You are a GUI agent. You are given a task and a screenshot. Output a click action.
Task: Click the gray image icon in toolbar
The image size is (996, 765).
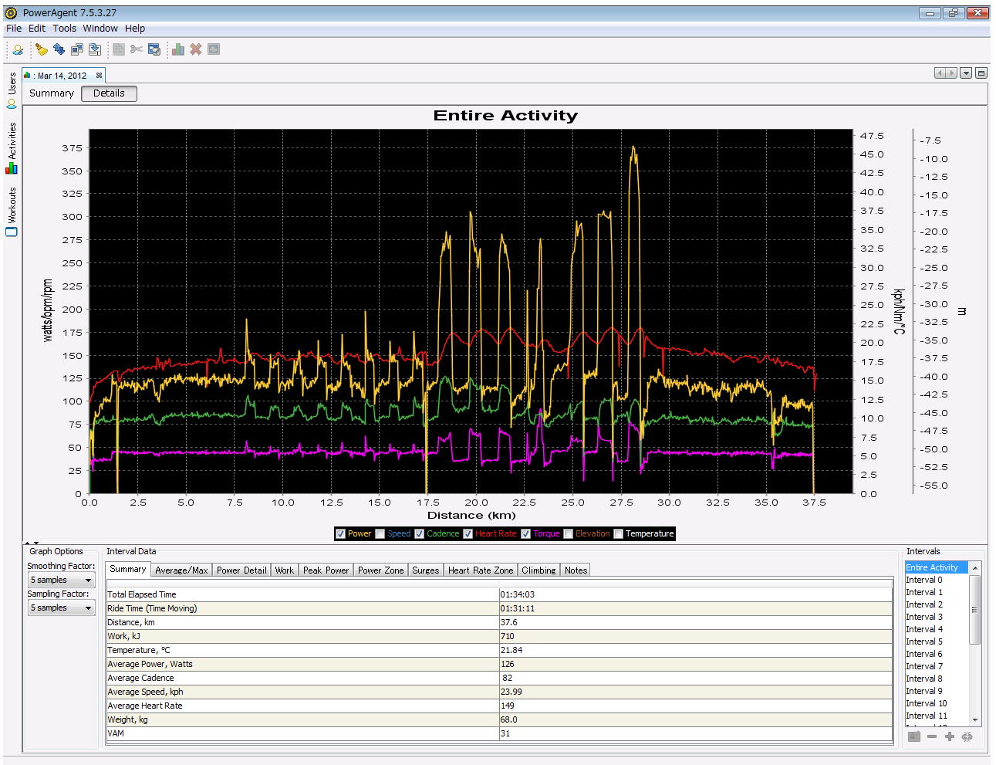[214, 49]
